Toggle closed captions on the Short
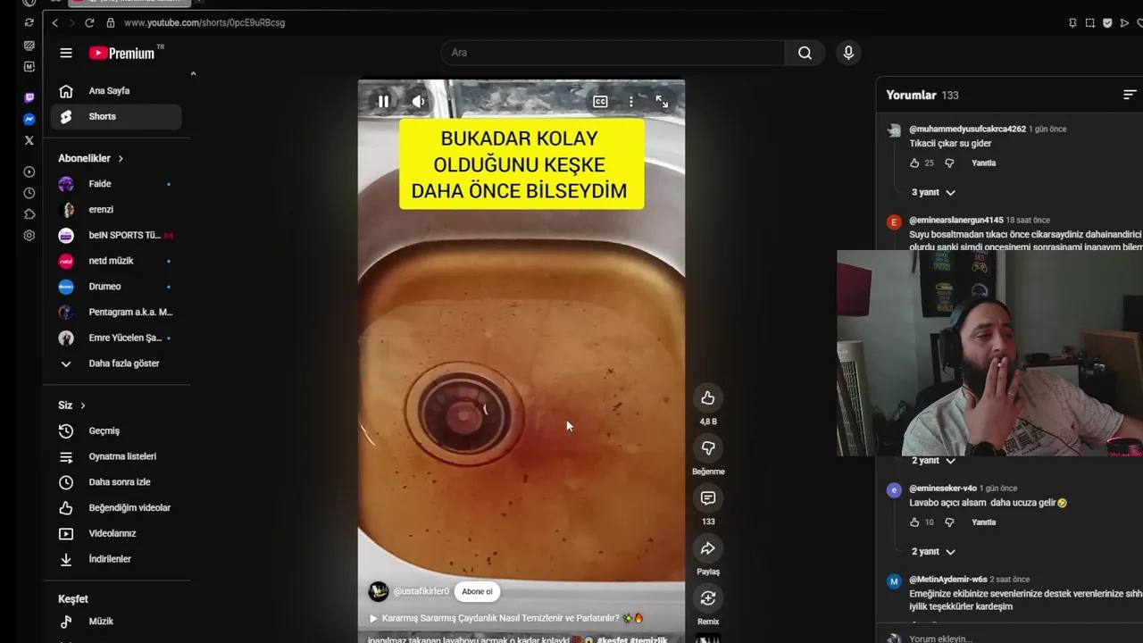1143x643 pixels. coord(600,102)
